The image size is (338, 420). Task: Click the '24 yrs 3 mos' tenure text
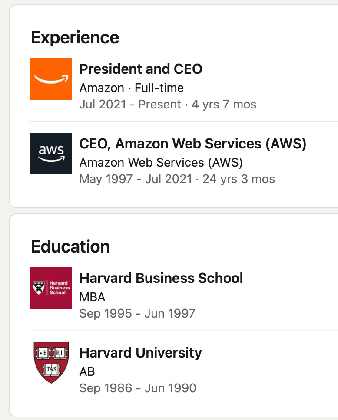pyautogui.click(x=239, y=179)
